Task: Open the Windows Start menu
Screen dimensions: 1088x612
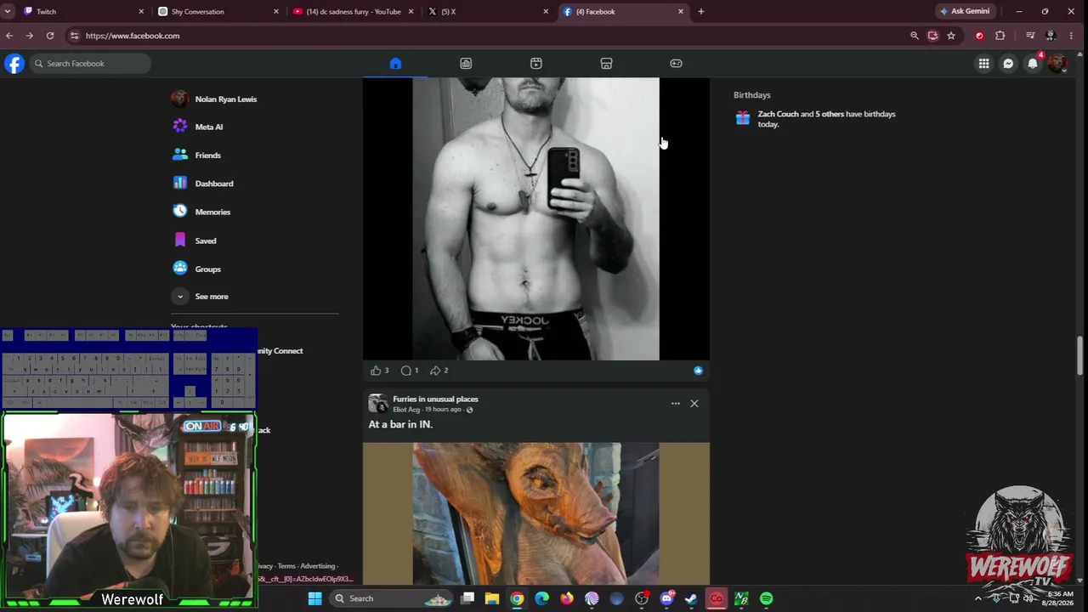Action: coord(314,598)
